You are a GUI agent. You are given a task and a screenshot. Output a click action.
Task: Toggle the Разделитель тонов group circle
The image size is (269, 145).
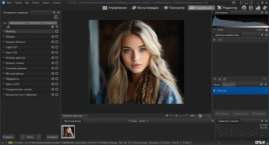click(56, 89)
